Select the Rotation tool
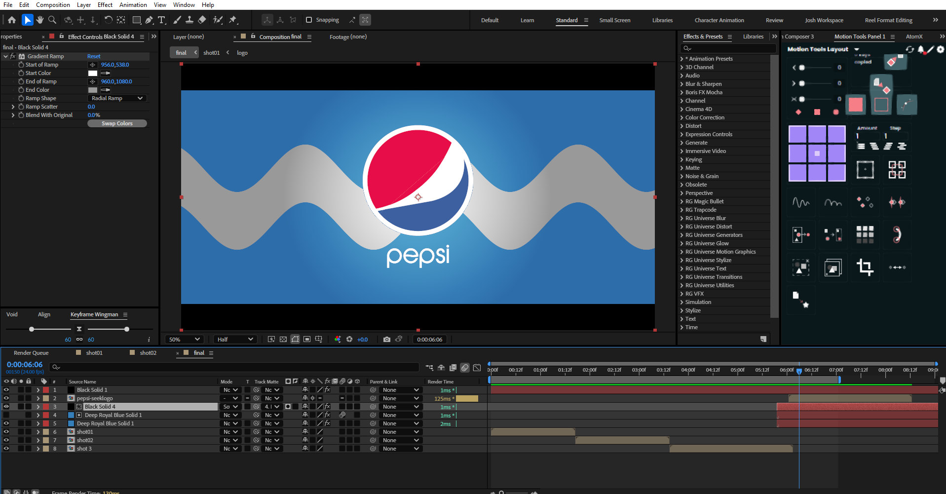The image size is (946, 494). tap(109, 20)
